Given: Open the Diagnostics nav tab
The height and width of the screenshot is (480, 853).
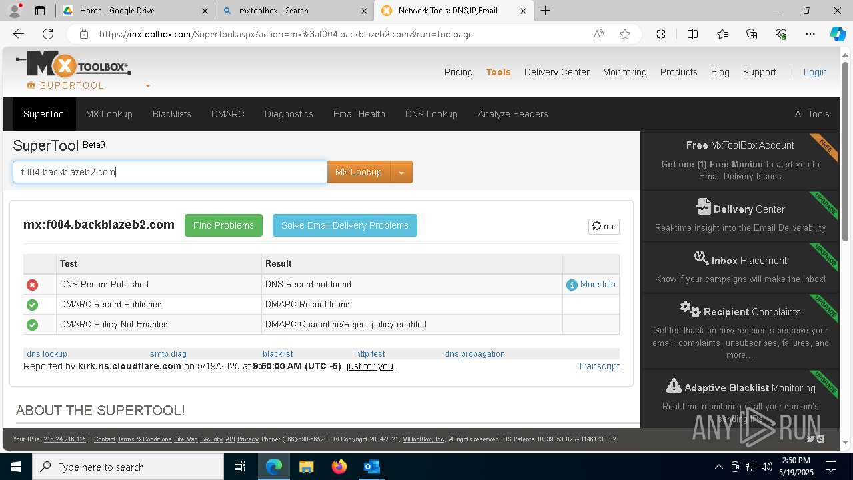Looking at the screenshot, I should [289, 114].
